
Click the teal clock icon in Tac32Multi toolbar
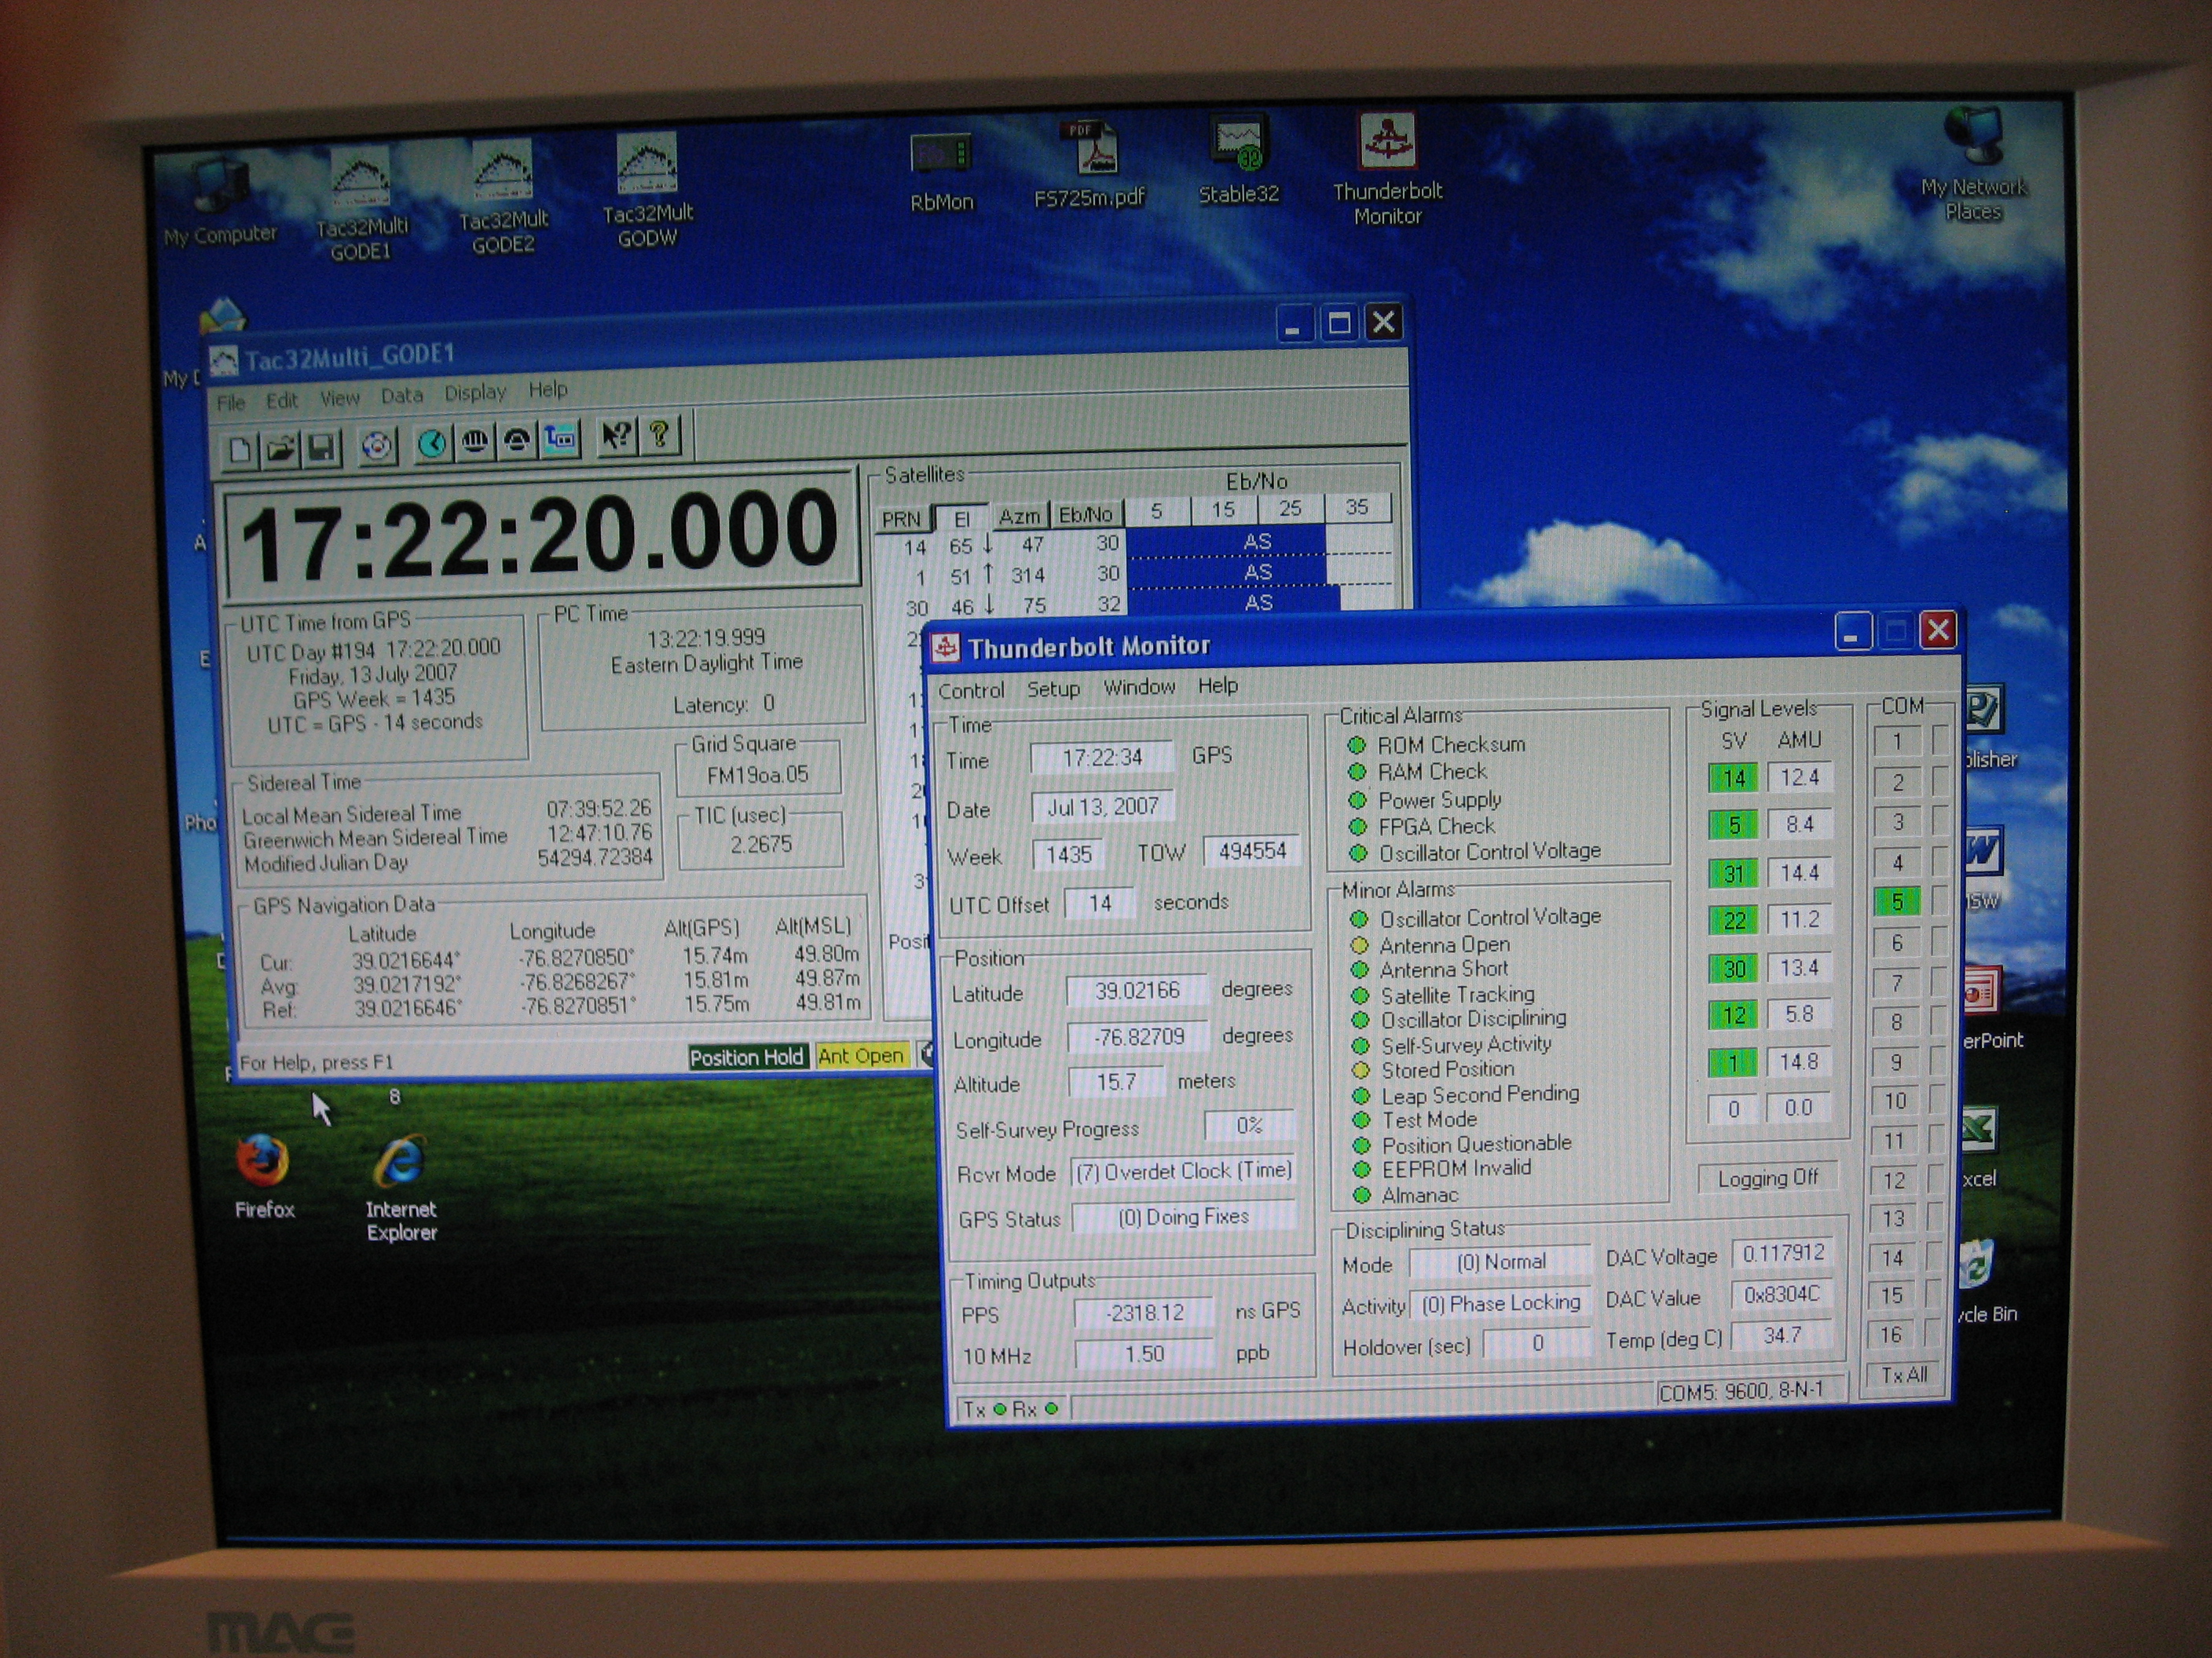tap(432, 443)
